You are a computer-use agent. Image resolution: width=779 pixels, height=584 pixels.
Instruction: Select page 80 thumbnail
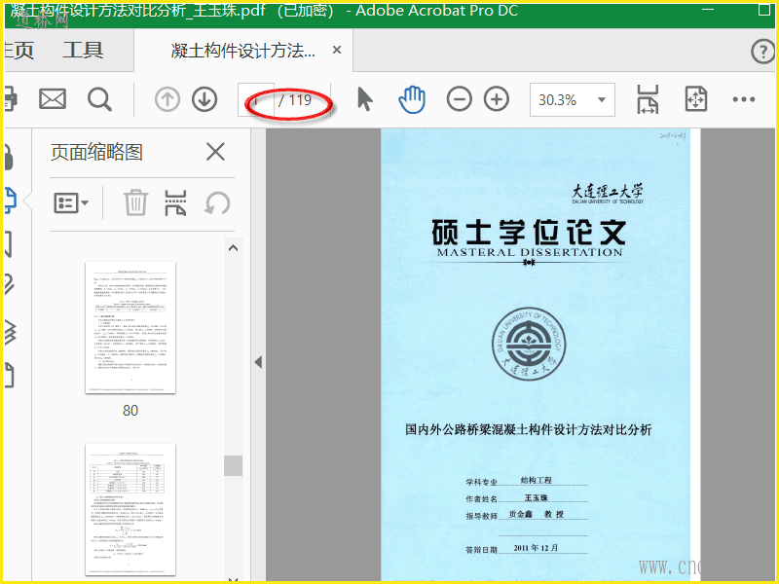[x=130, y=328]
